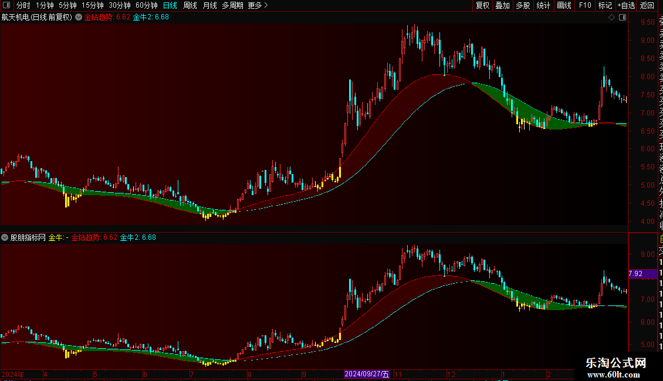Screen dimensions: 663x381
Task: Select the 15分钟 period tab
Action: (x=93, y=5)
